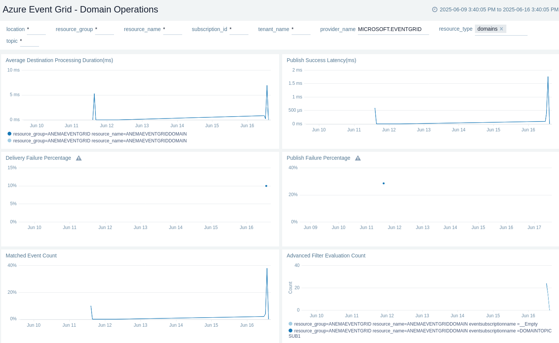The width and height of the screenshot is (559, 343).
Task: Remove the 'domains' resource_type filter chip
Action: (501, 29)
